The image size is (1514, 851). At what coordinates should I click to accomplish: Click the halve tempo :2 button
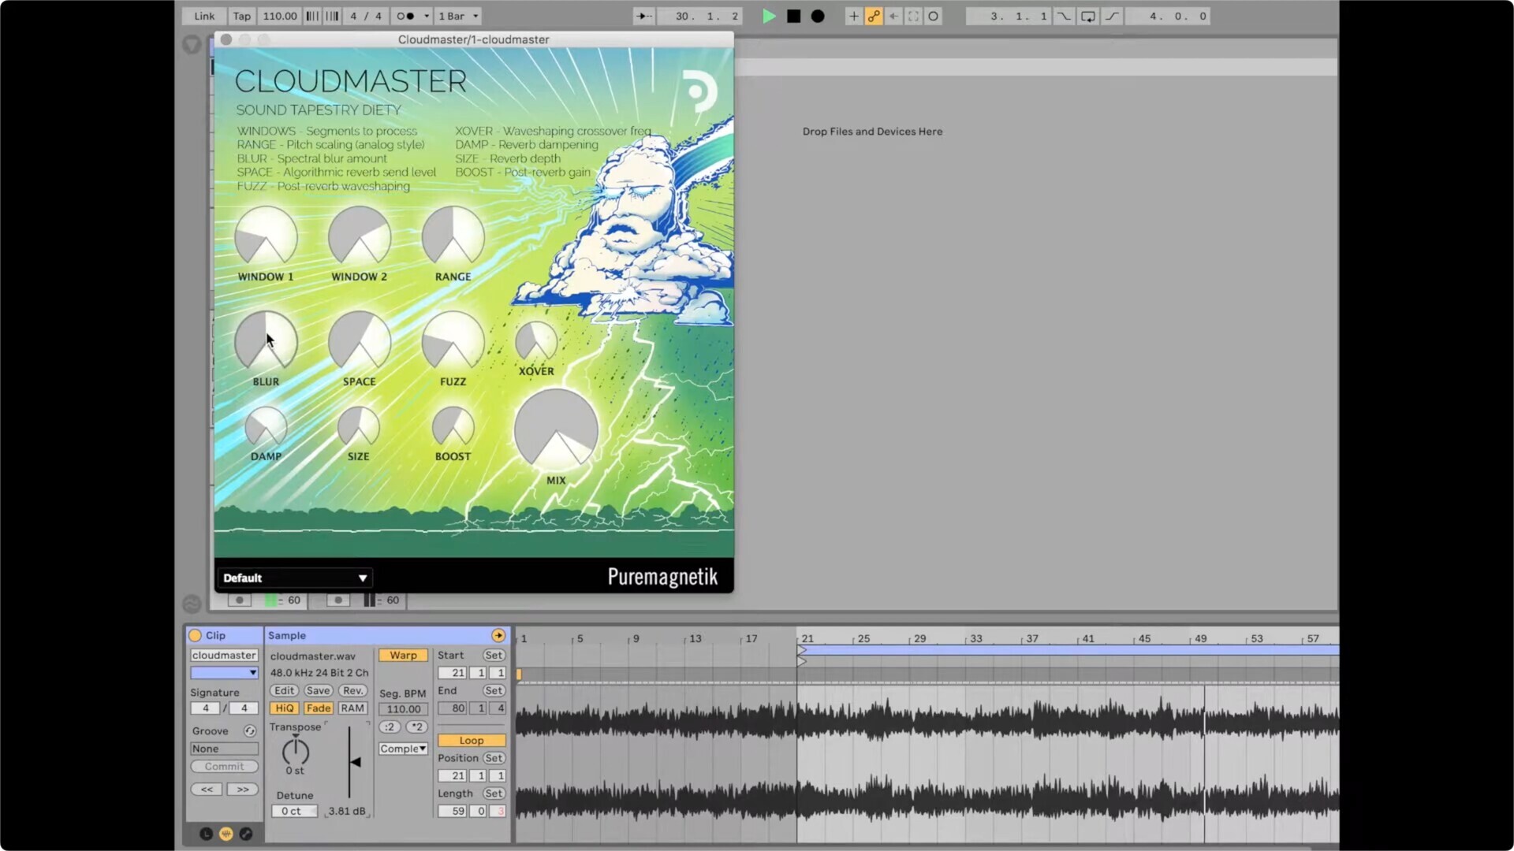[390, 727]
